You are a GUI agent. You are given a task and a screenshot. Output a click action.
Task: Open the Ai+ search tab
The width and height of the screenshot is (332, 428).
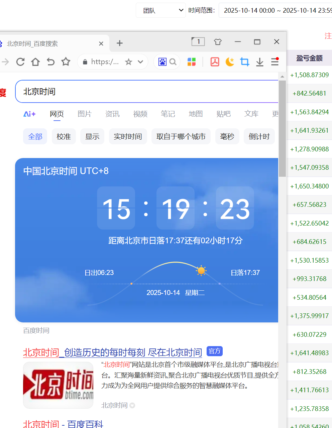[29, 114]
